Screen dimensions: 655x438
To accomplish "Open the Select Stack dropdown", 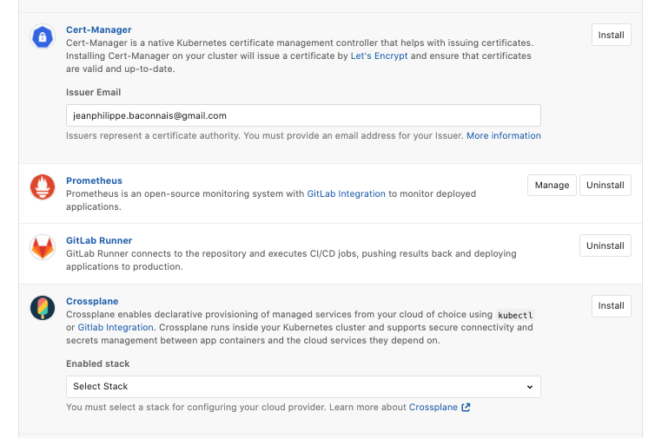I will [303, 386].
